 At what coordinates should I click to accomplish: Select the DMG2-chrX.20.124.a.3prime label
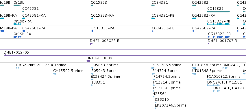pos(41,65)
